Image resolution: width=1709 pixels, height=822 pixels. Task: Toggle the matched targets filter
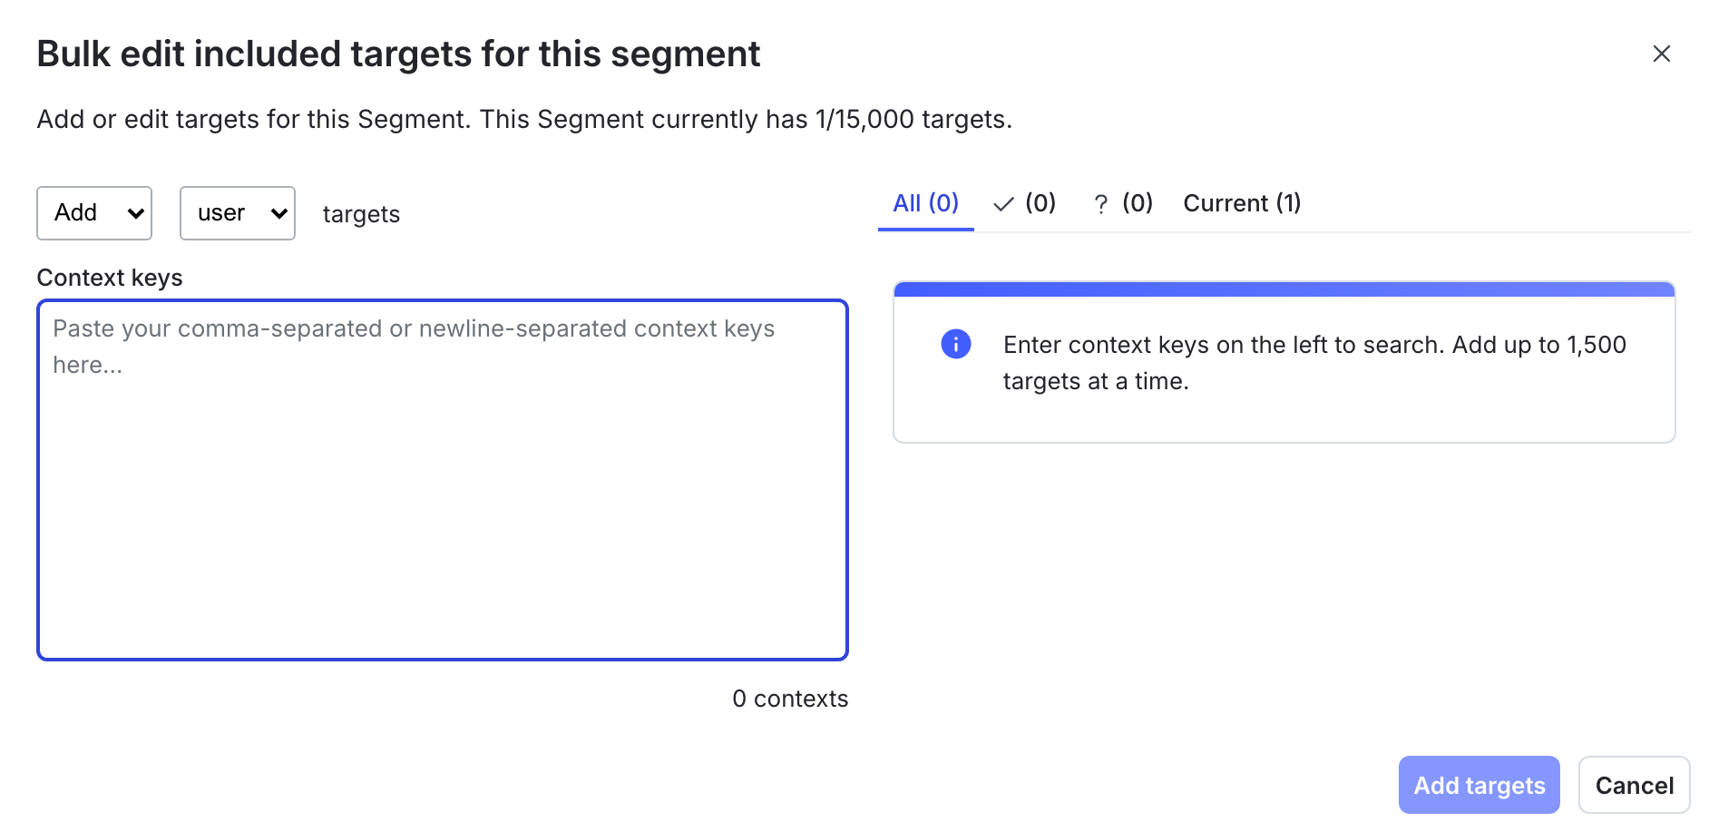pos(1025,203)
